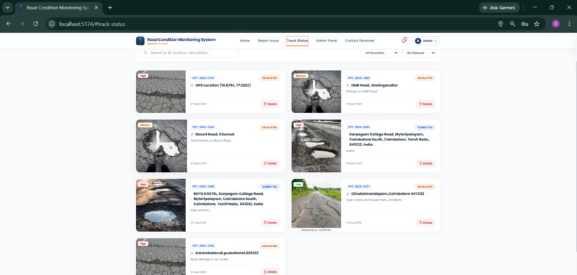Delete the Karambakkudi report

point(271,271)
